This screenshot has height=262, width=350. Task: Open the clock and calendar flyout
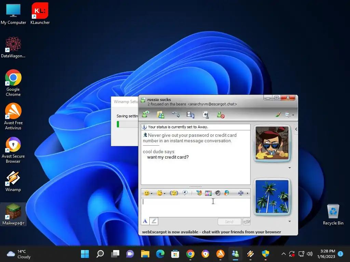(326, 254)
